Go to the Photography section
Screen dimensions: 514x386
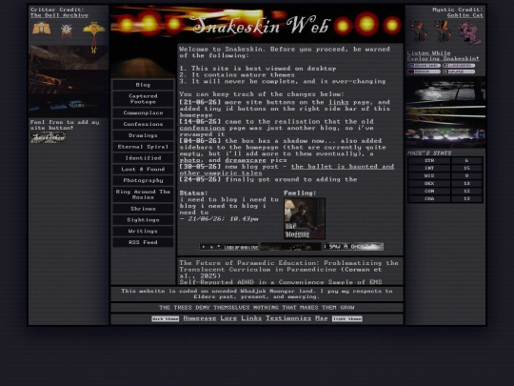coord(143,180)
